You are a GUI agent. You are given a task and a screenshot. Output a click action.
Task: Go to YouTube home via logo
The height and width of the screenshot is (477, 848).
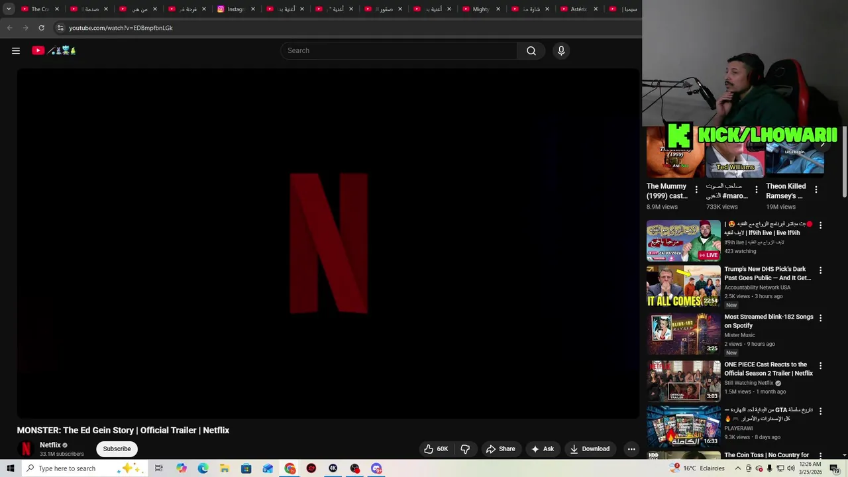54,50
